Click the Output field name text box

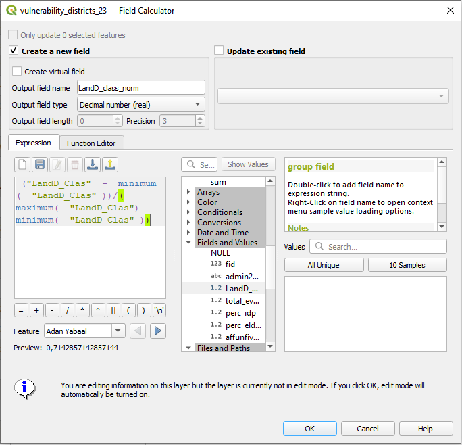(x=140, y=87)
